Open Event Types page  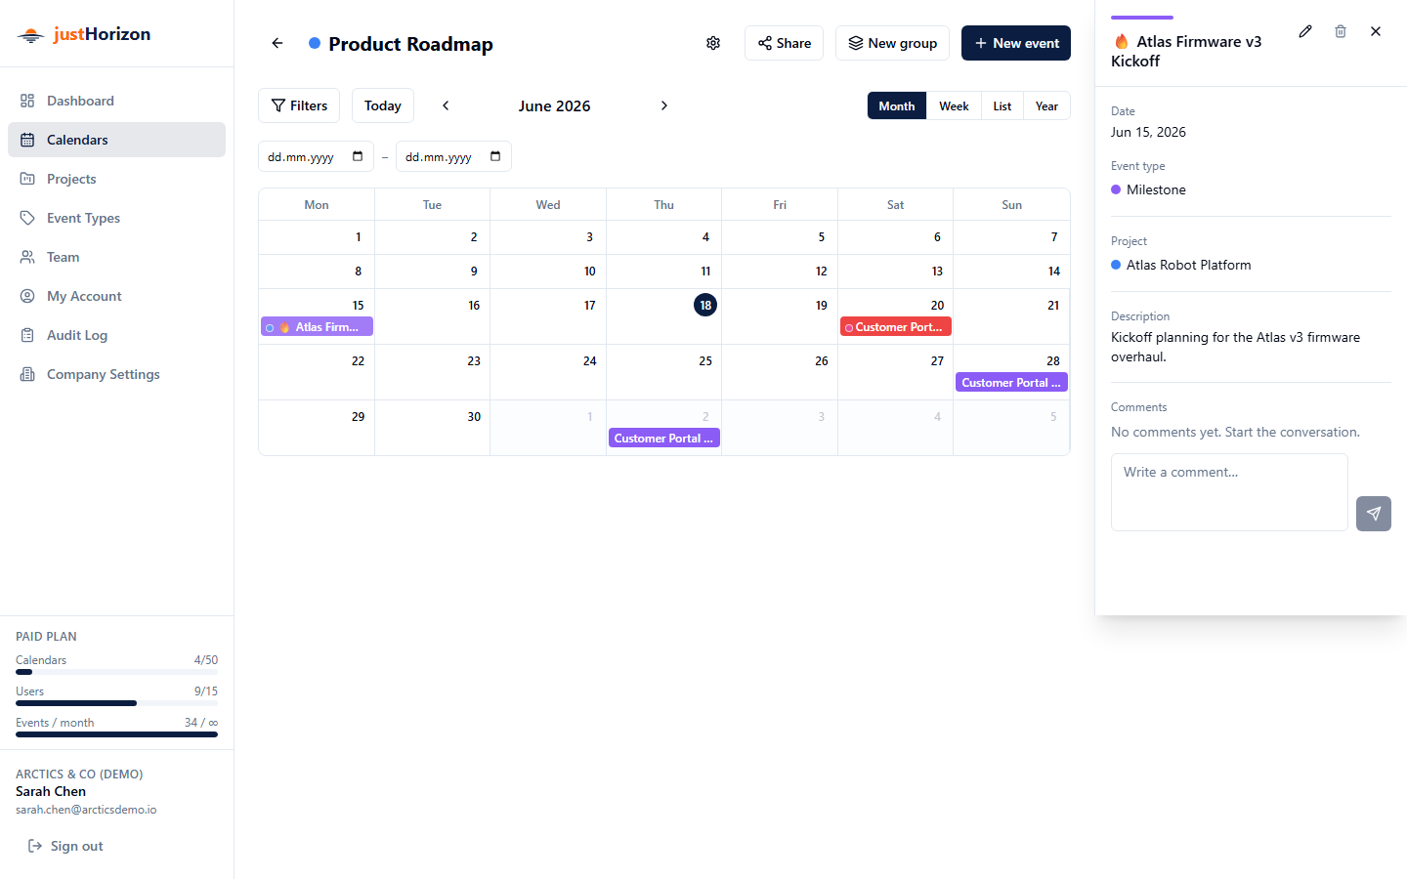click(x=116, y=218)
